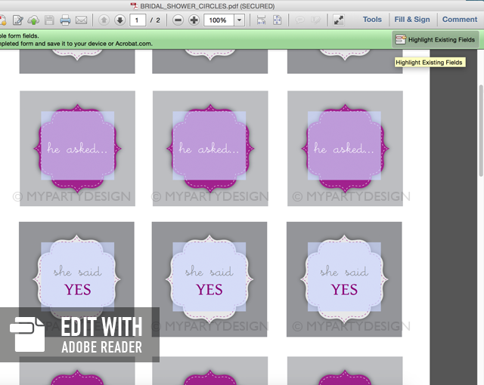The width and height of the screenshot is (484, 385).
Task: Zoom in using the plus button
Action: coord(194,20)
